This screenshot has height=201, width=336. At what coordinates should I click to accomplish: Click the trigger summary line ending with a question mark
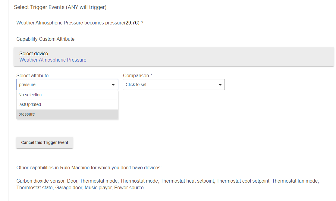[x=80, y=23]
